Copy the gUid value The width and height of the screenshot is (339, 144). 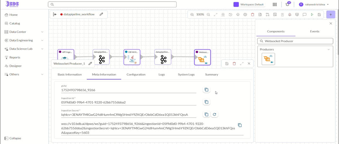point(206,90)
